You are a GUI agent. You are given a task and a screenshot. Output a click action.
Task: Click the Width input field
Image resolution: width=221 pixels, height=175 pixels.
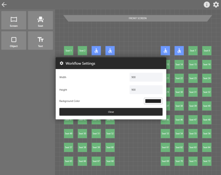(x=146, y=77)
